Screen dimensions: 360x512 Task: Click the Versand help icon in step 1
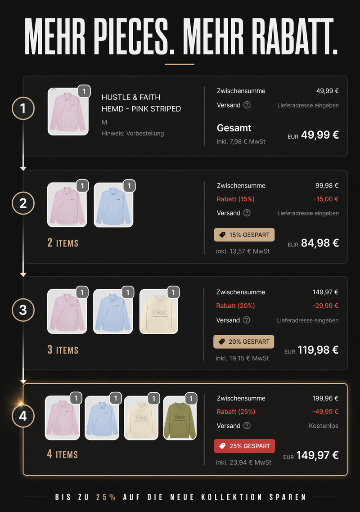(247, 105)
